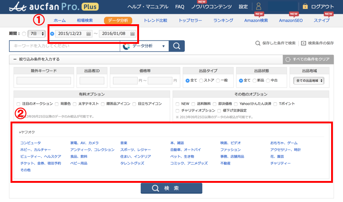Check the 送料無料 option checkbox

tap(193, 104)
